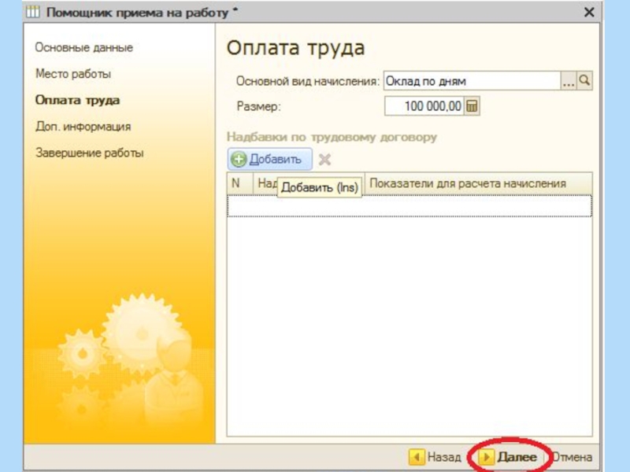Click the N column header in table

235,183
